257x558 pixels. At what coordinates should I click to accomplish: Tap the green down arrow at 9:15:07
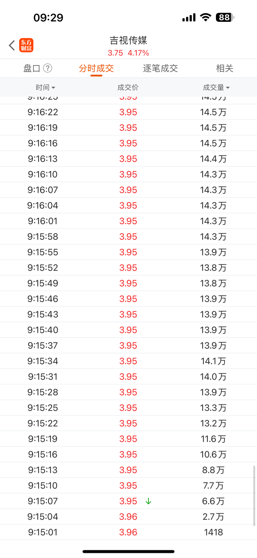tap(148, 501)
